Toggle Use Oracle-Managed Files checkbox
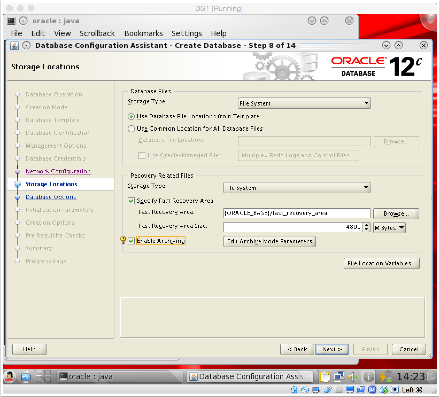The image size is (440, 397). point(142,155)
